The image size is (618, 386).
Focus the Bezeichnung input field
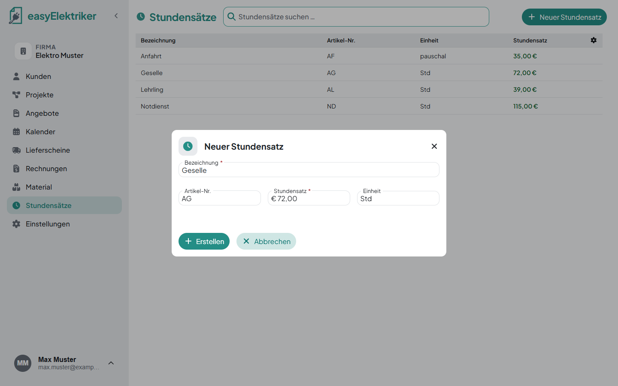309,170
